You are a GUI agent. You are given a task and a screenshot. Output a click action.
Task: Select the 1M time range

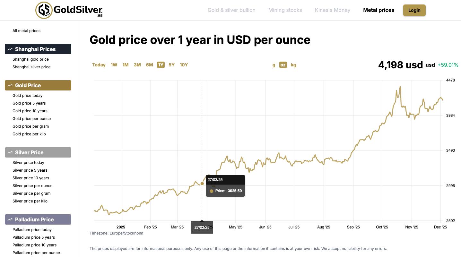125,65
